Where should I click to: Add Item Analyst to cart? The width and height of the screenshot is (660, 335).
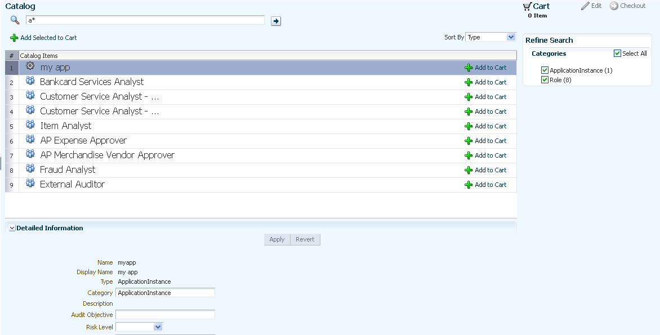point(485,126)
